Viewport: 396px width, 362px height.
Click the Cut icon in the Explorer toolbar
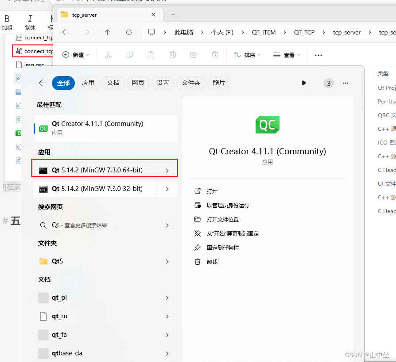coord(109,54)
